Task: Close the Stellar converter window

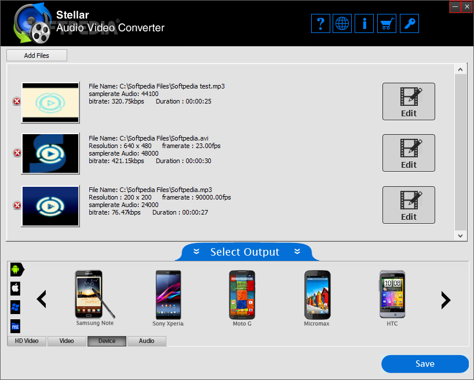Action: (x=467, y=6)
